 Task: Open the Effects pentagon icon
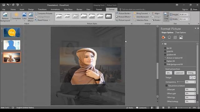[169, 37]
